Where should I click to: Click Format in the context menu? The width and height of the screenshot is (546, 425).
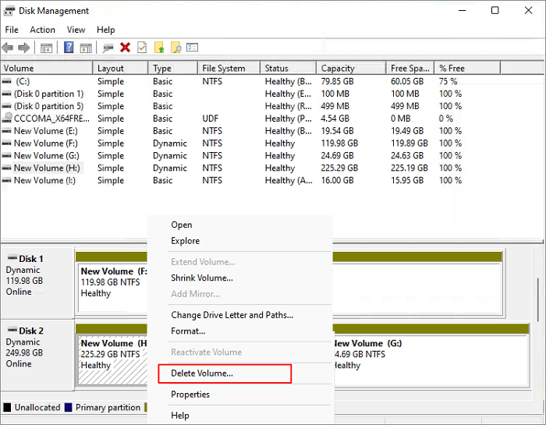188,331
